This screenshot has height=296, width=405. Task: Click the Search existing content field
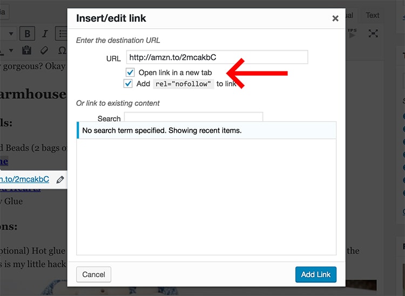tap(193, 117)
